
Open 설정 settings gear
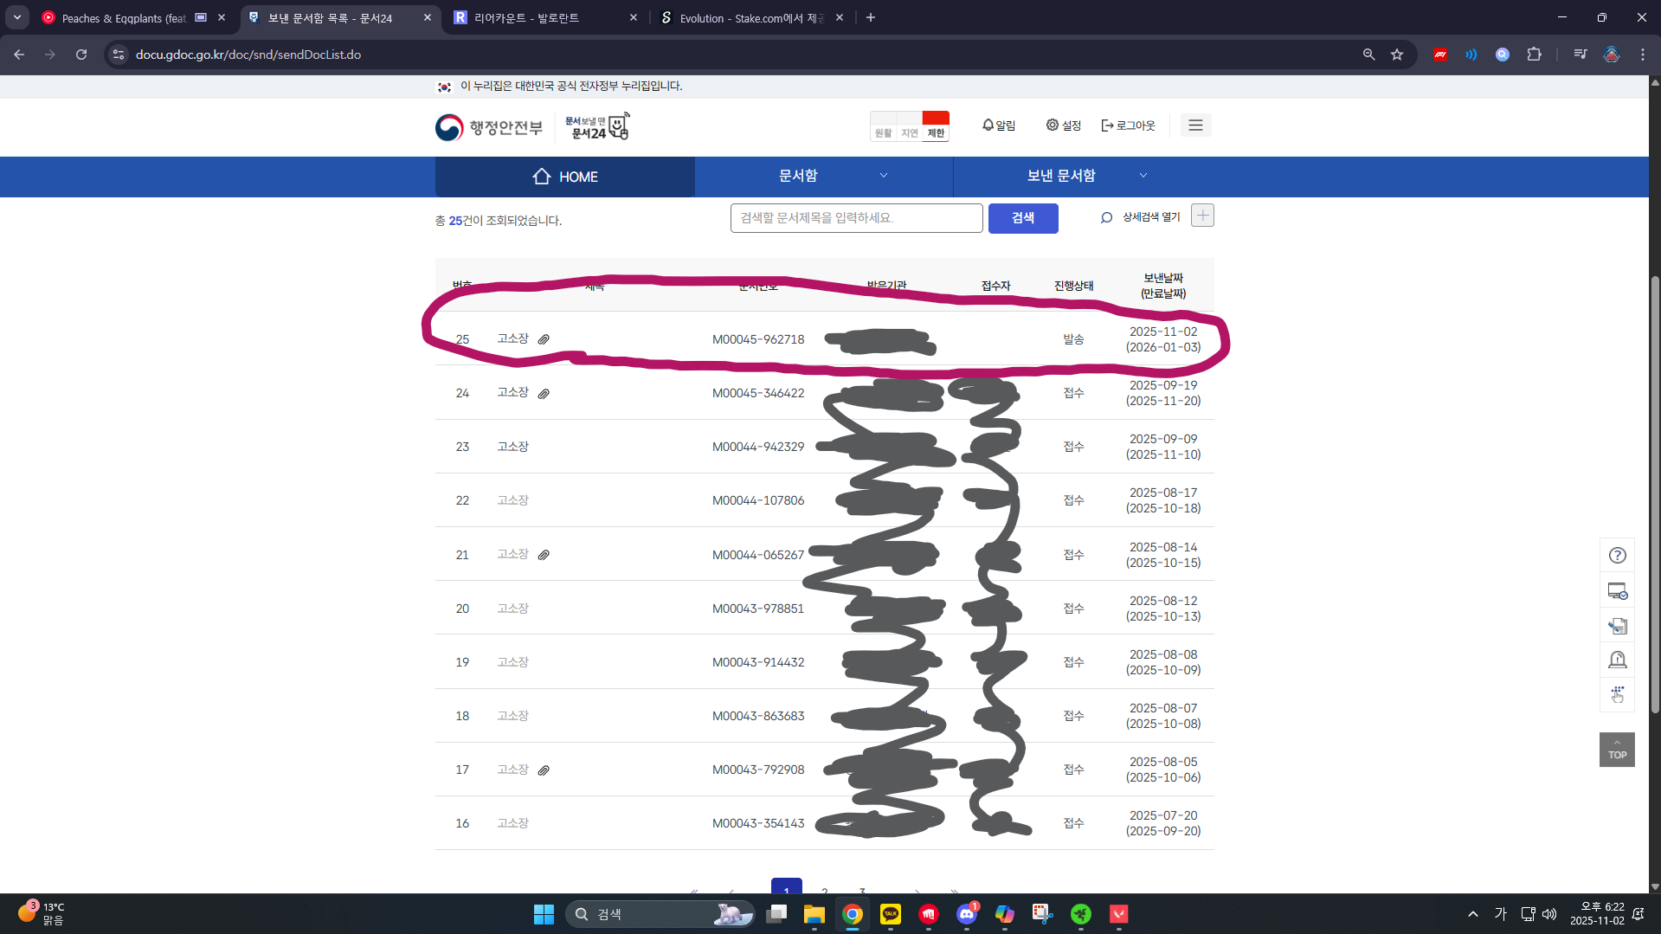(1064, 126)
